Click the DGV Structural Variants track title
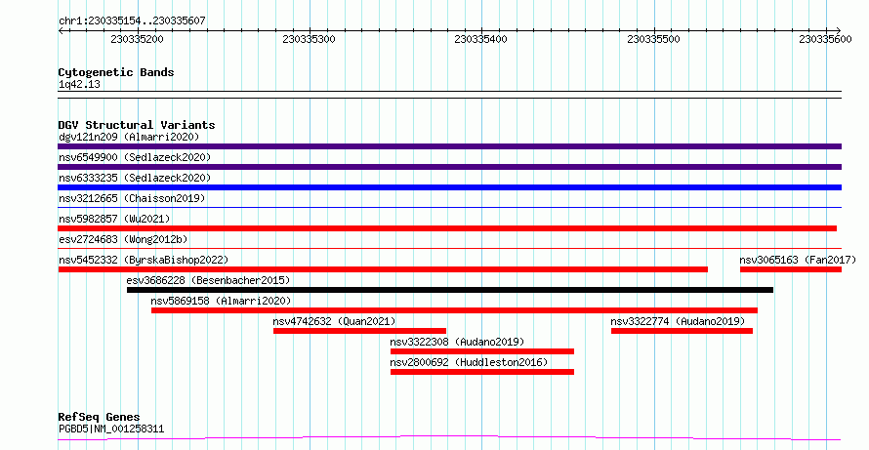Viewport: 869px width, 450px height. coord(137,125)
